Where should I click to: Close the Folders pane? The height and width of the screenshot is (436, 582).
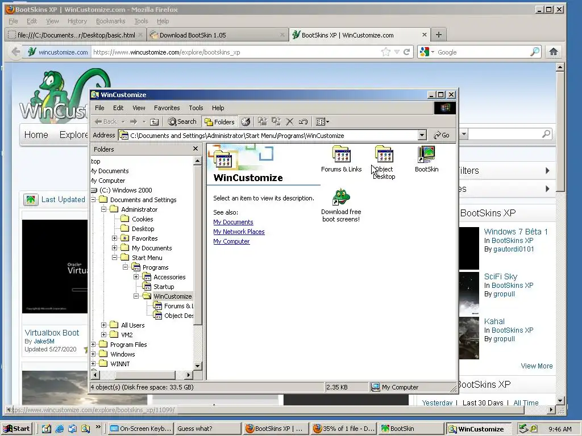click(196, 149)
